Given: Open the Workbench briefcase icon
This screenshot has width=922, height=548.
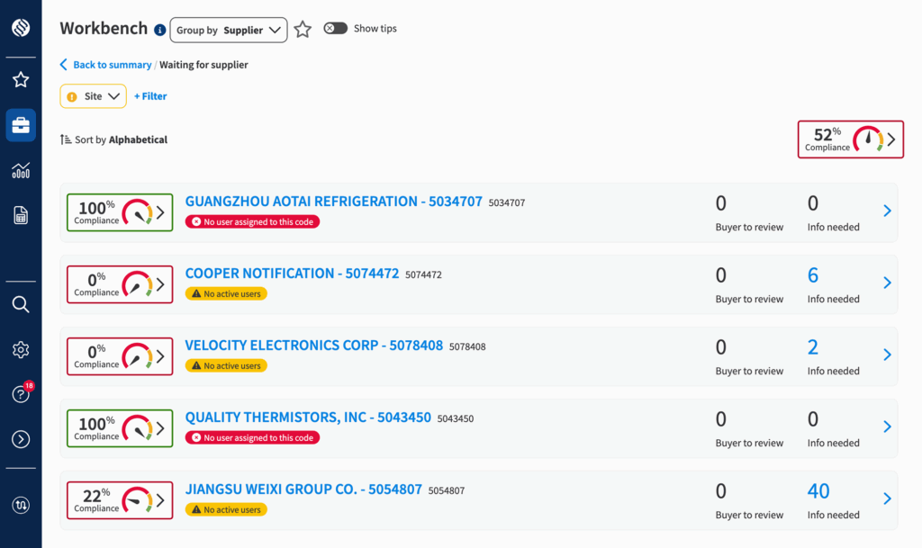Looking at the screenshot, I should tap(21, 125).
